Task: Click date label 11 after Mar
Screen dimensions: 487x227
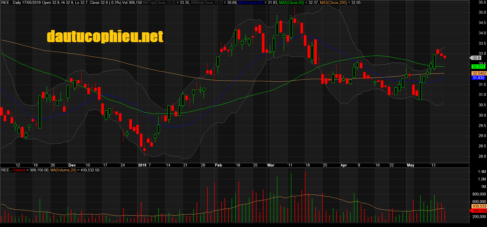Action: pos(290,165)
